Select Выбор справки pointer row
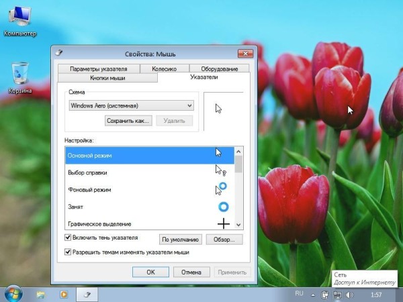403x302 pixels. (x=150, y=172)
